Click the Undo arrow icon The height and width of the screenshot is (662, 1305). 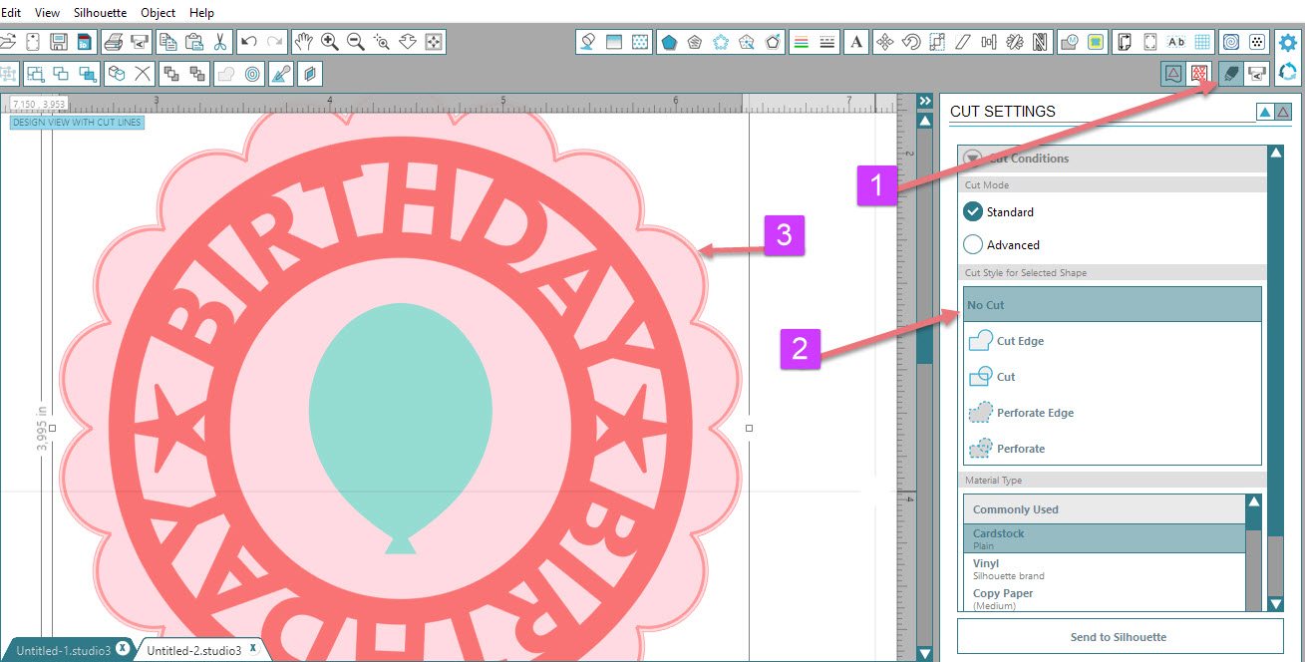point(249,42)
